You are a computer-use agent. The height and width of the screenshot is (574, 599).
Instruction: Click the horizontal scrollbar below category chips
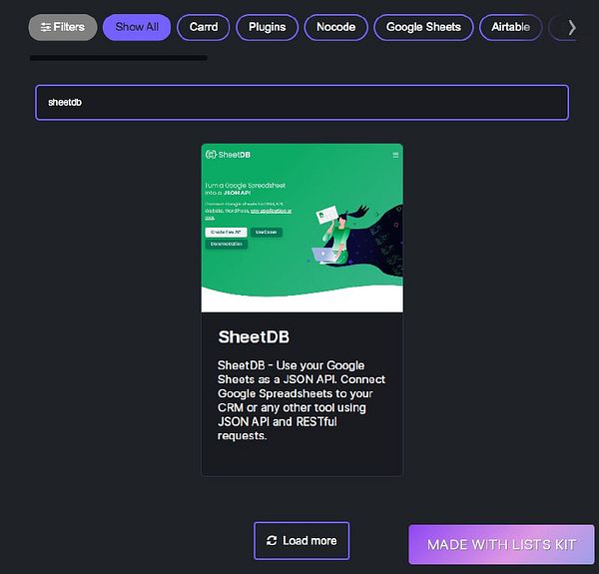119,58
